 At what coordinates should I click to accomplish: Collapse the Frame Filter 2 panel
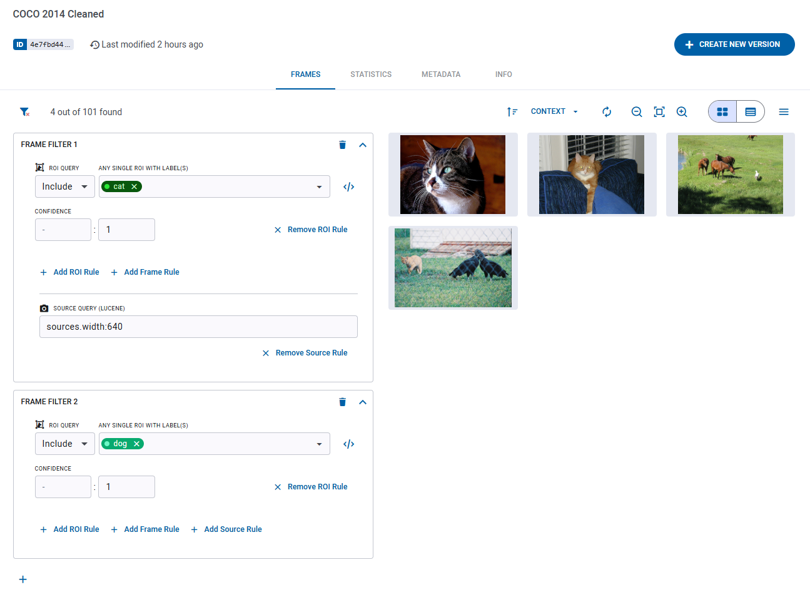363,402
